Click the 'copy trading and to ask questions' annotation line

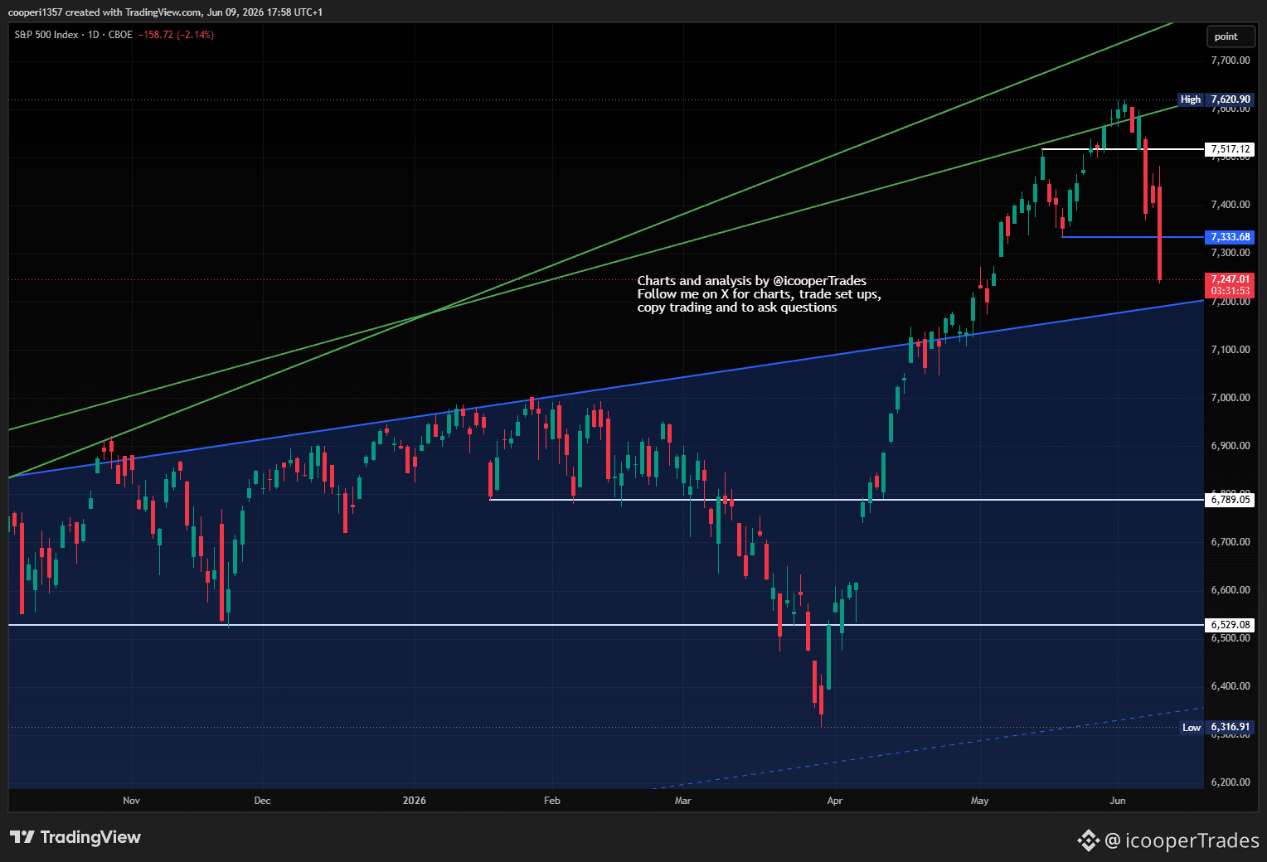tap(737, 308)
